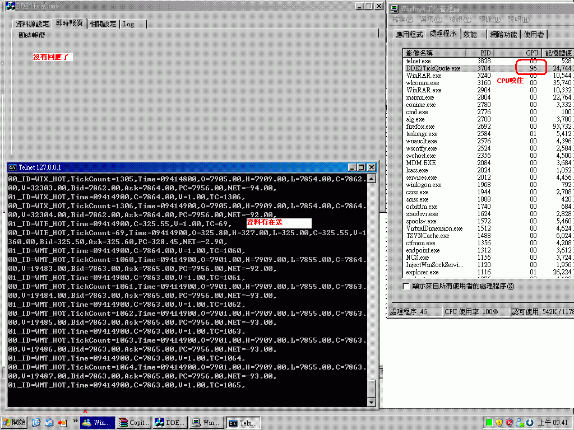Select the TSVNCache.exe process row
Screen dimensions: 574x430
489,236
